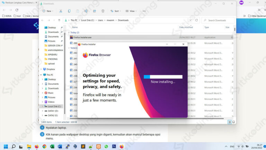
Task: Collapse the Today (2) group
Action: 69,33
